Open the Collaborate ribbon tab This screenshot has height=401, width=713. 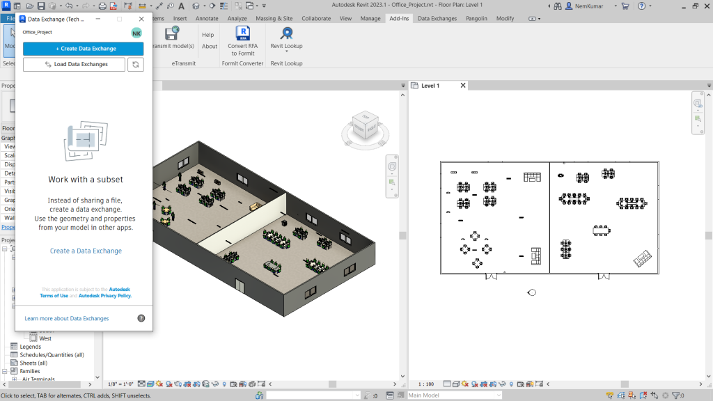316,19
